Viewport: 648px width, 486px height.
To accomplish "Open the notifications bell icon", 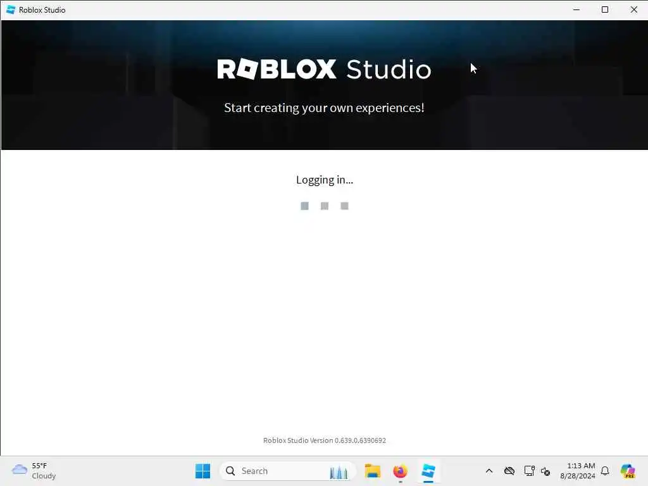I will click(605, 471).
